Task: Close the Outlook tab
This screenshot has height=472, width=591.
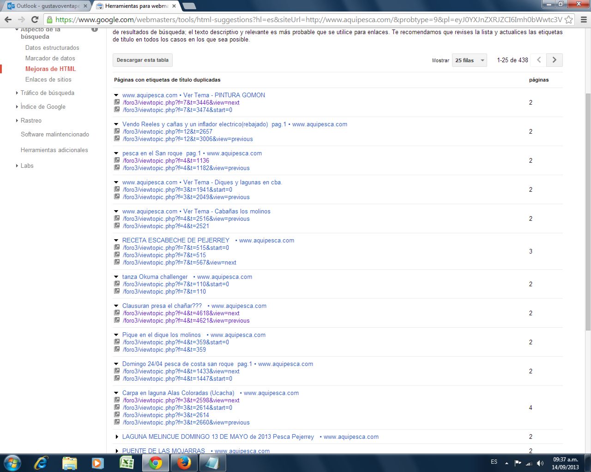Action: pos(85,6)
